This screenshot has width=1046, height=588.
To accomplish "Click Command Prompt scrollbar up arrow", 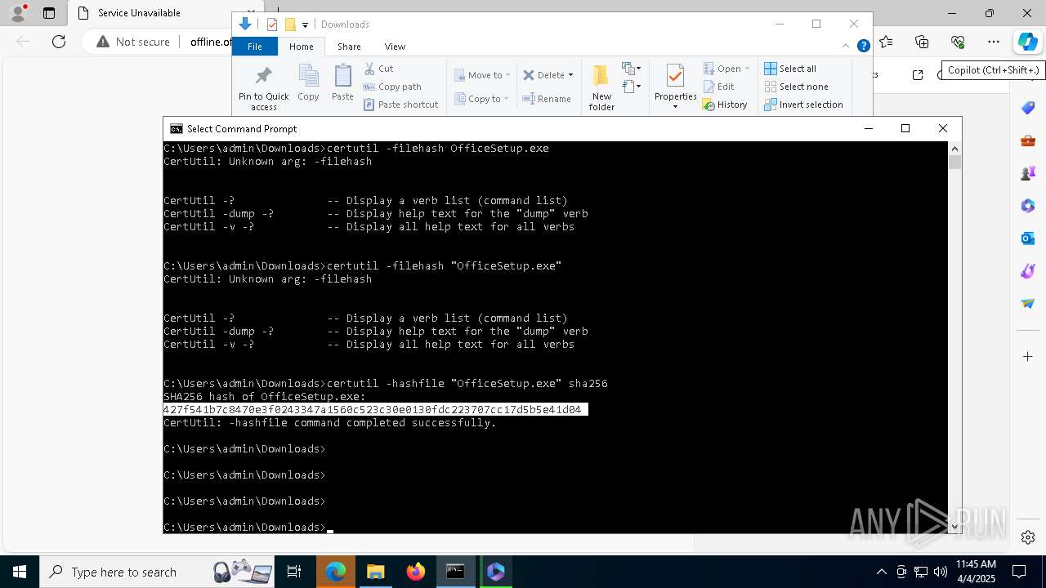I will coord(954,149).
